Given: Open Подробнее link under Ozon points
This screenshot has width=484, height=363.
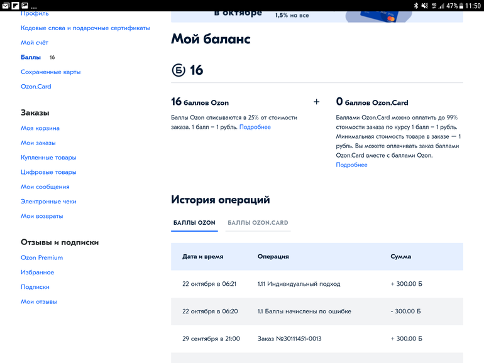Looking at the screenshot, I should click(255, 127).
